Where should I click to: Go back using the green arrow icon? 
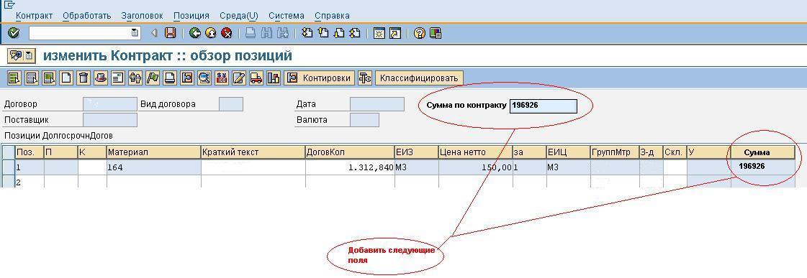coord(194,33)
